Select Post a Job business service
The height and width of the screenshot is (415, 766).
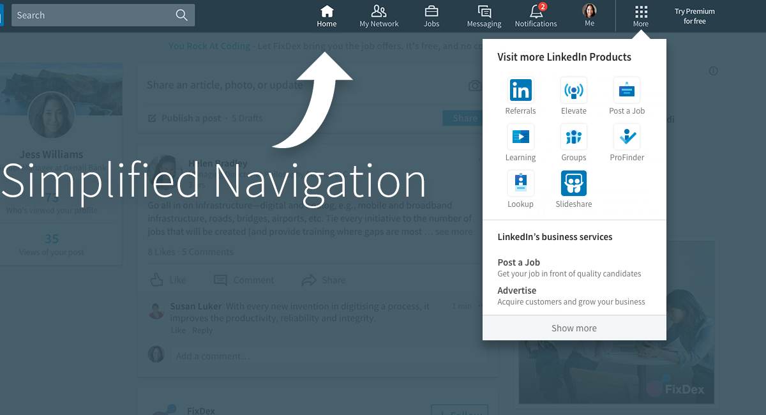[x=569, y=268]
